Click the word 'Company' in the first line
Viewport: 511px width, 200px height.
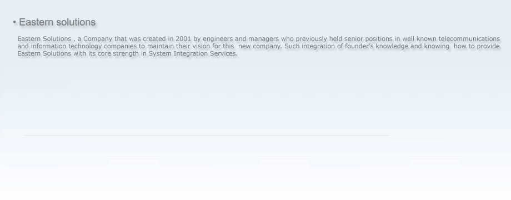98,38
